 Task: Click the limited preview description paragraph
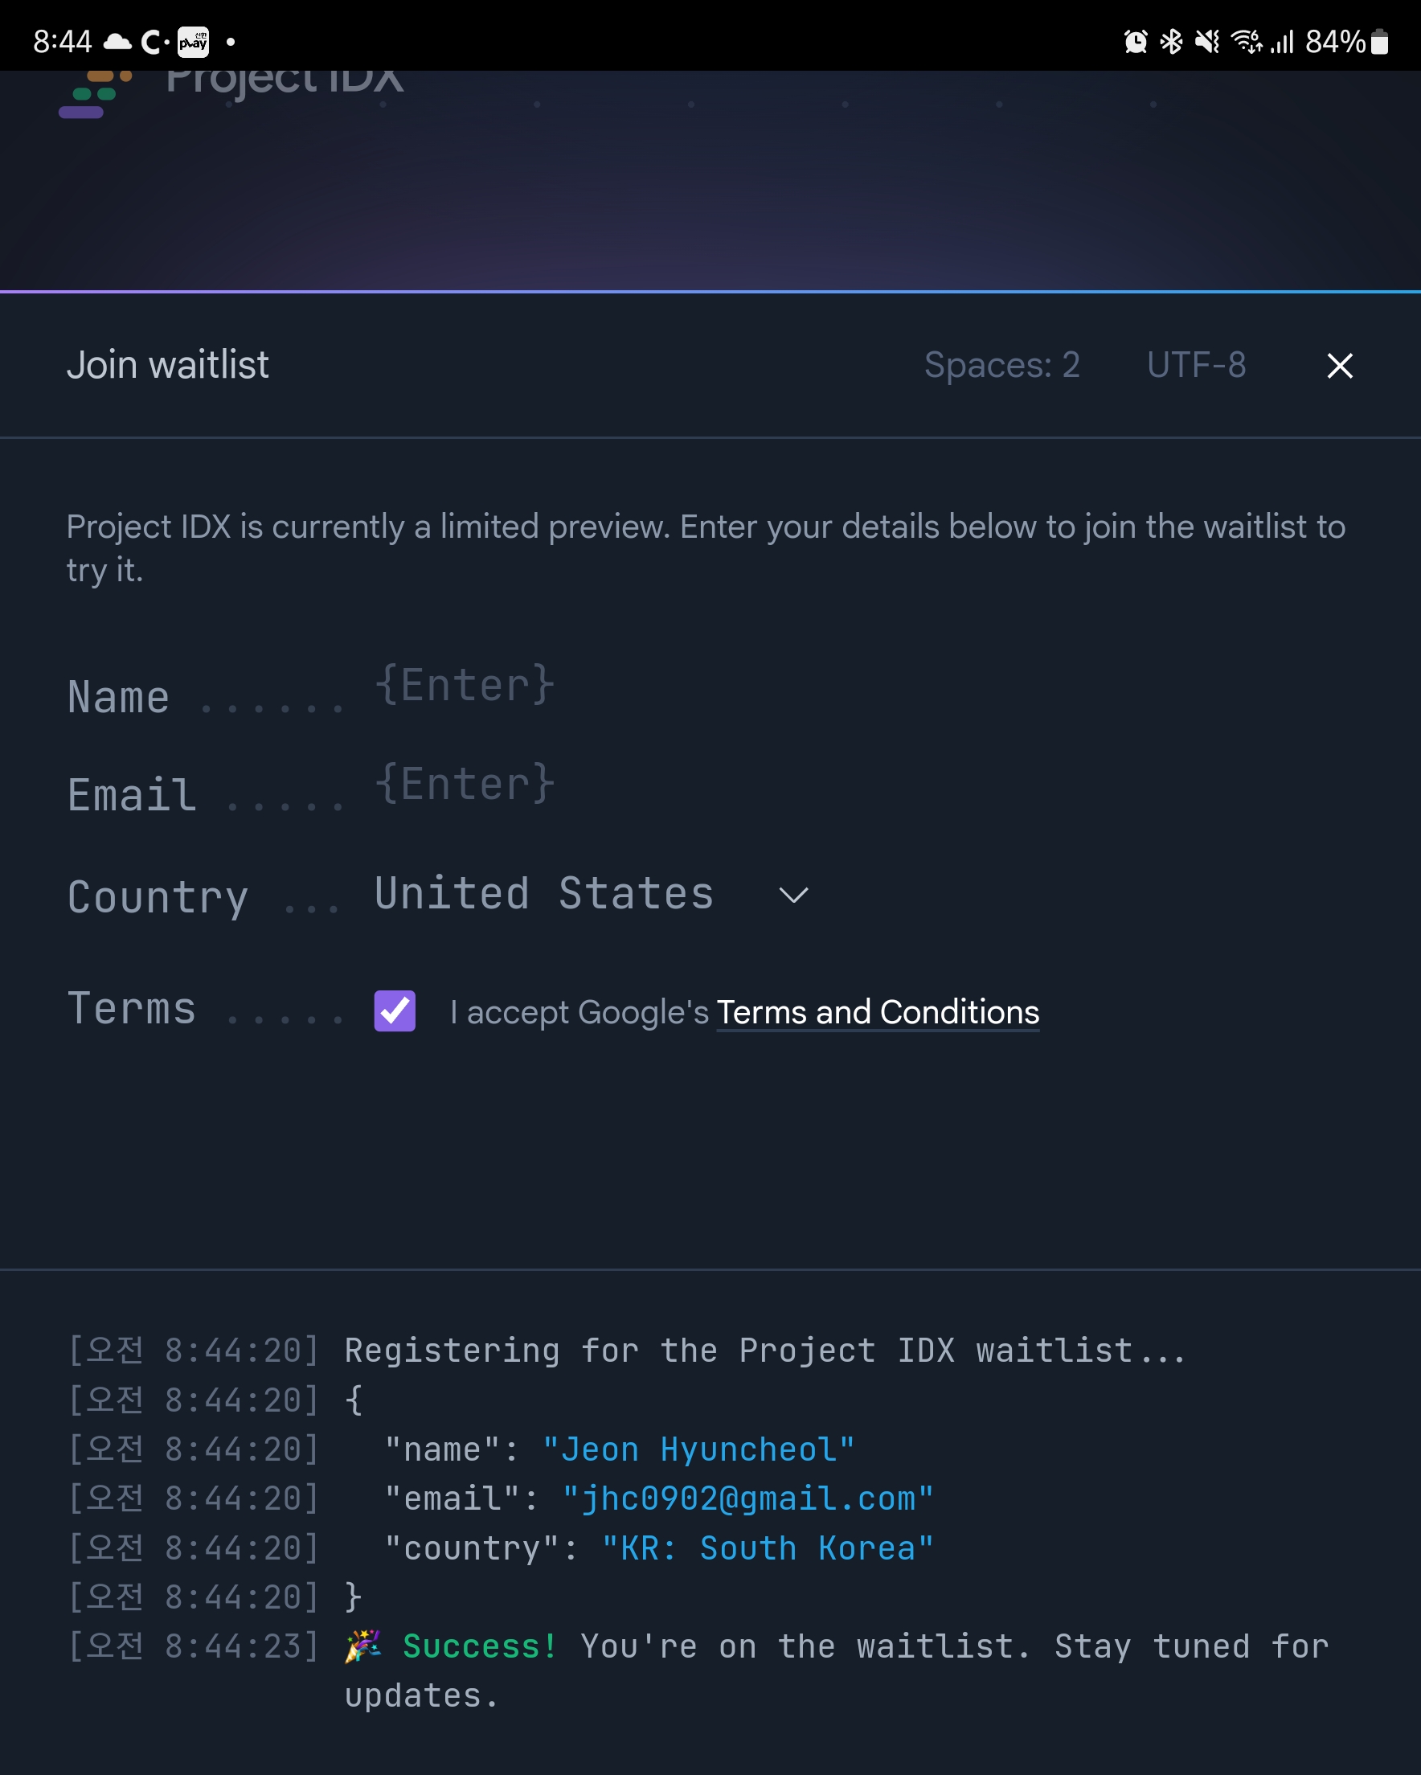pyautogui.click(x=706, y=547)
